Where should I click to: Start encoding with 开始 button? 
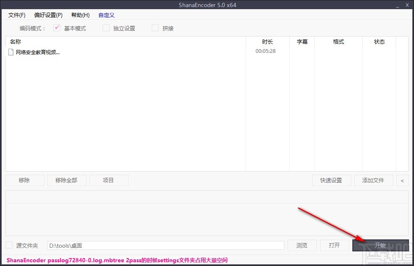point(381,245)
